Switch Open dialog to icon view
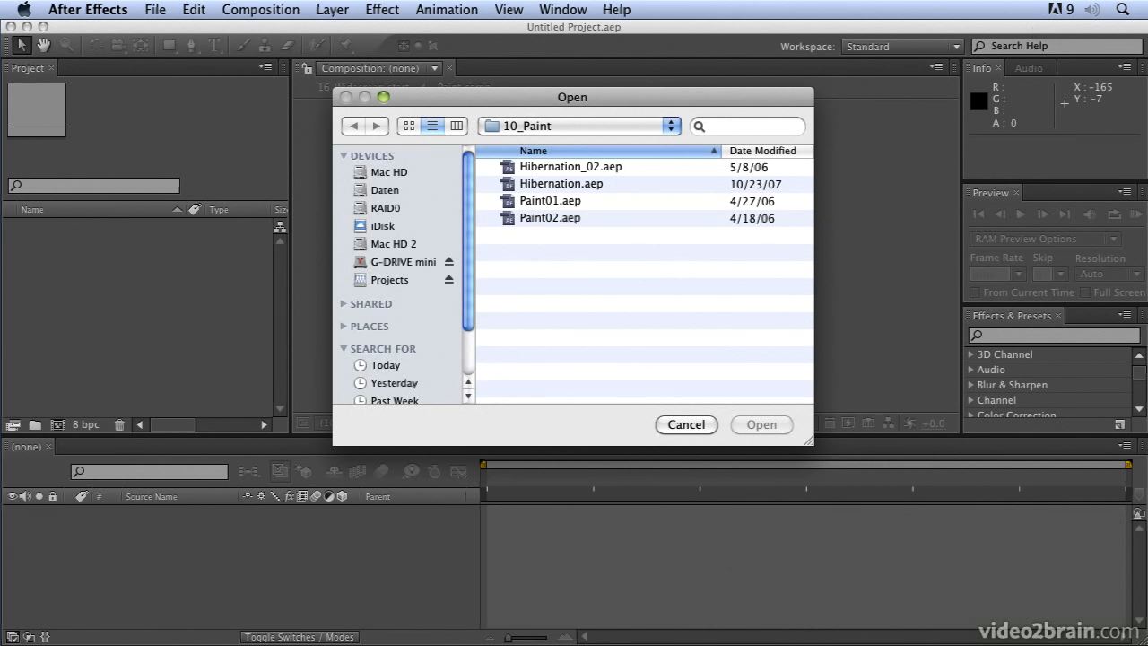The height and width of the screenshot is (646, 1148). 409,127
